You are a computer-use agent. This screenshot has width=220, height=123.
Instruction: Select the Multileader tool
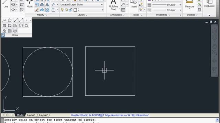coord(123,4)
